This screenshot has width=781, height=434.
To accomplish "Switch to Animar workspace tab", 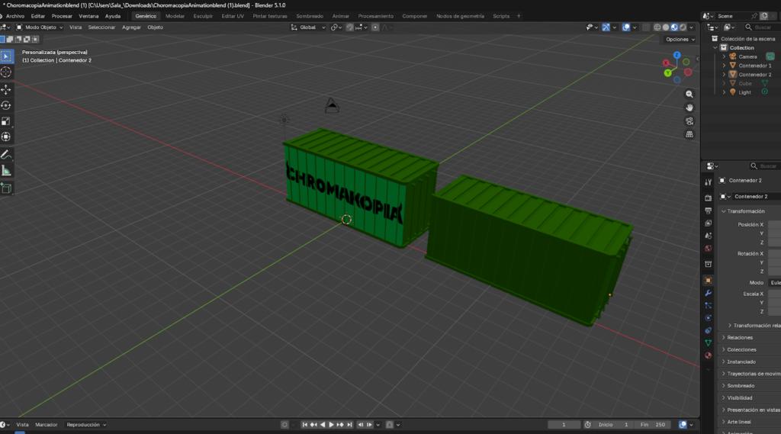I will pyautogui.click(x=341, y=16).
